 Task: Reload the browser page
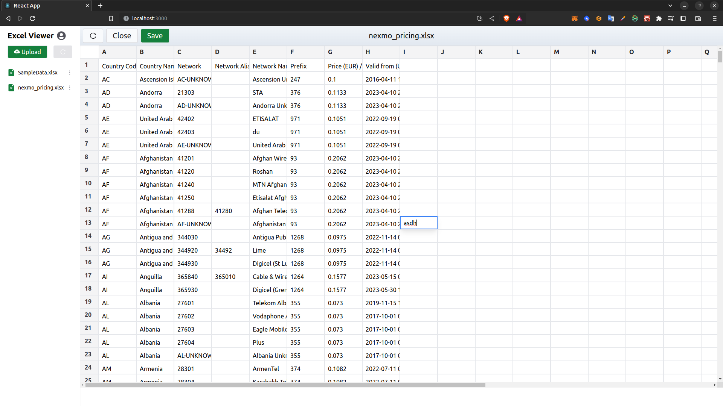click(x=32, y=18)
